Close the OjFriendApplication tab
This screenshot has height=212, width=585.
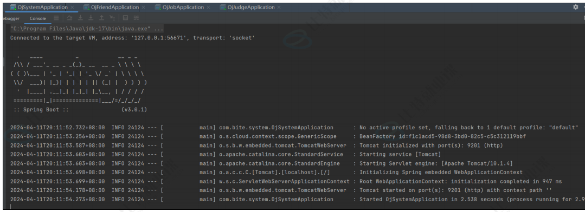pos(143,8)
